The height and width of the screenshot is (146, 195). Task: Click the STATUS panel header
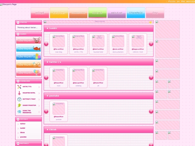(x=29, y=22)
